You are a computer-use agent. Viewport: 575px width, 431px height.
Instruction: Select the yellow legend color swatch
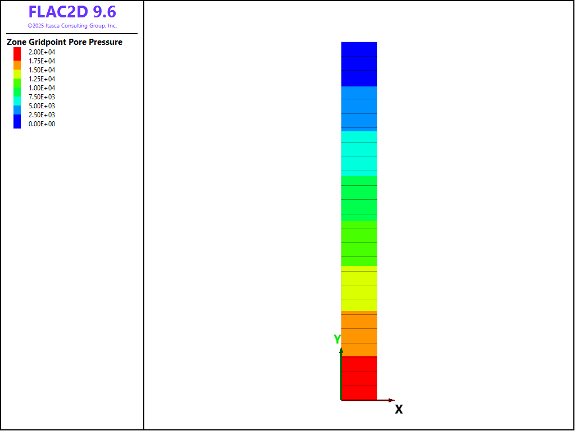coord(17,74)
